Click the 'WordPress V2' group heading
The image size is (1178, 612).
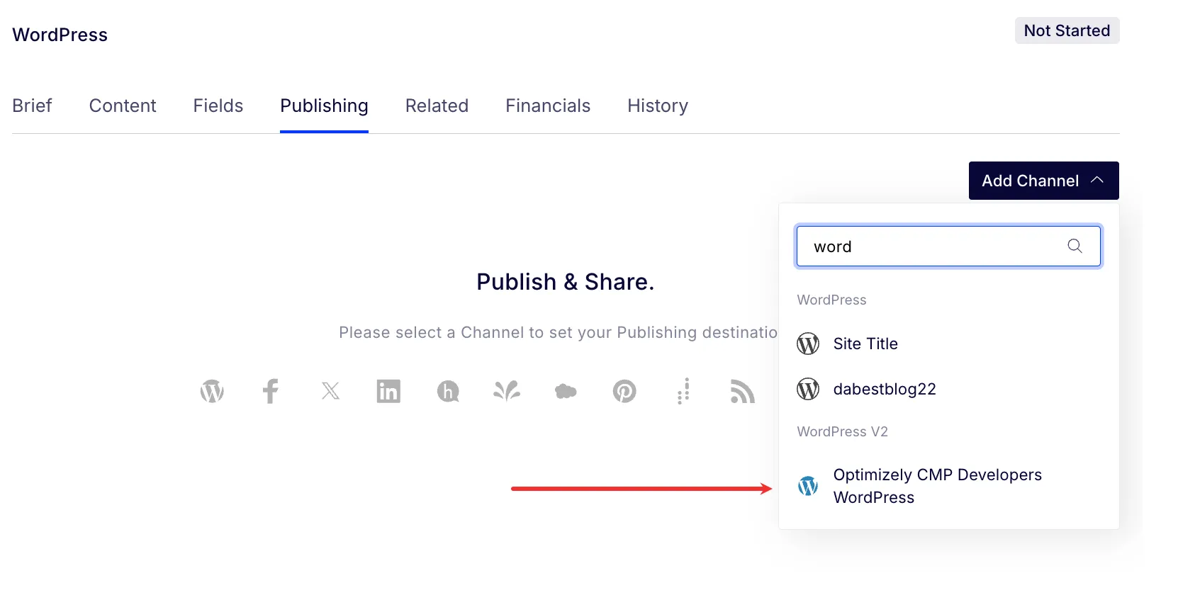click(x=842, y=431)
